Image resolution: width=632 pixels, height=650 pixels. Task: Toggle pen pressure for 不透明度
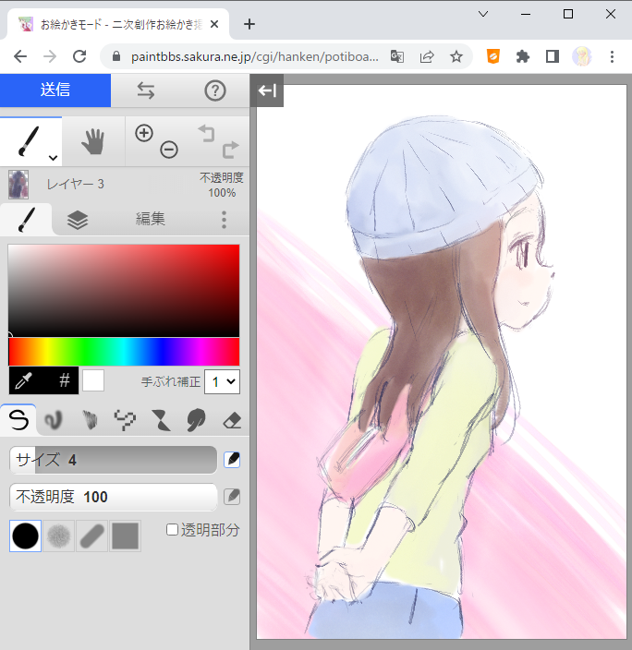[232, 497]
